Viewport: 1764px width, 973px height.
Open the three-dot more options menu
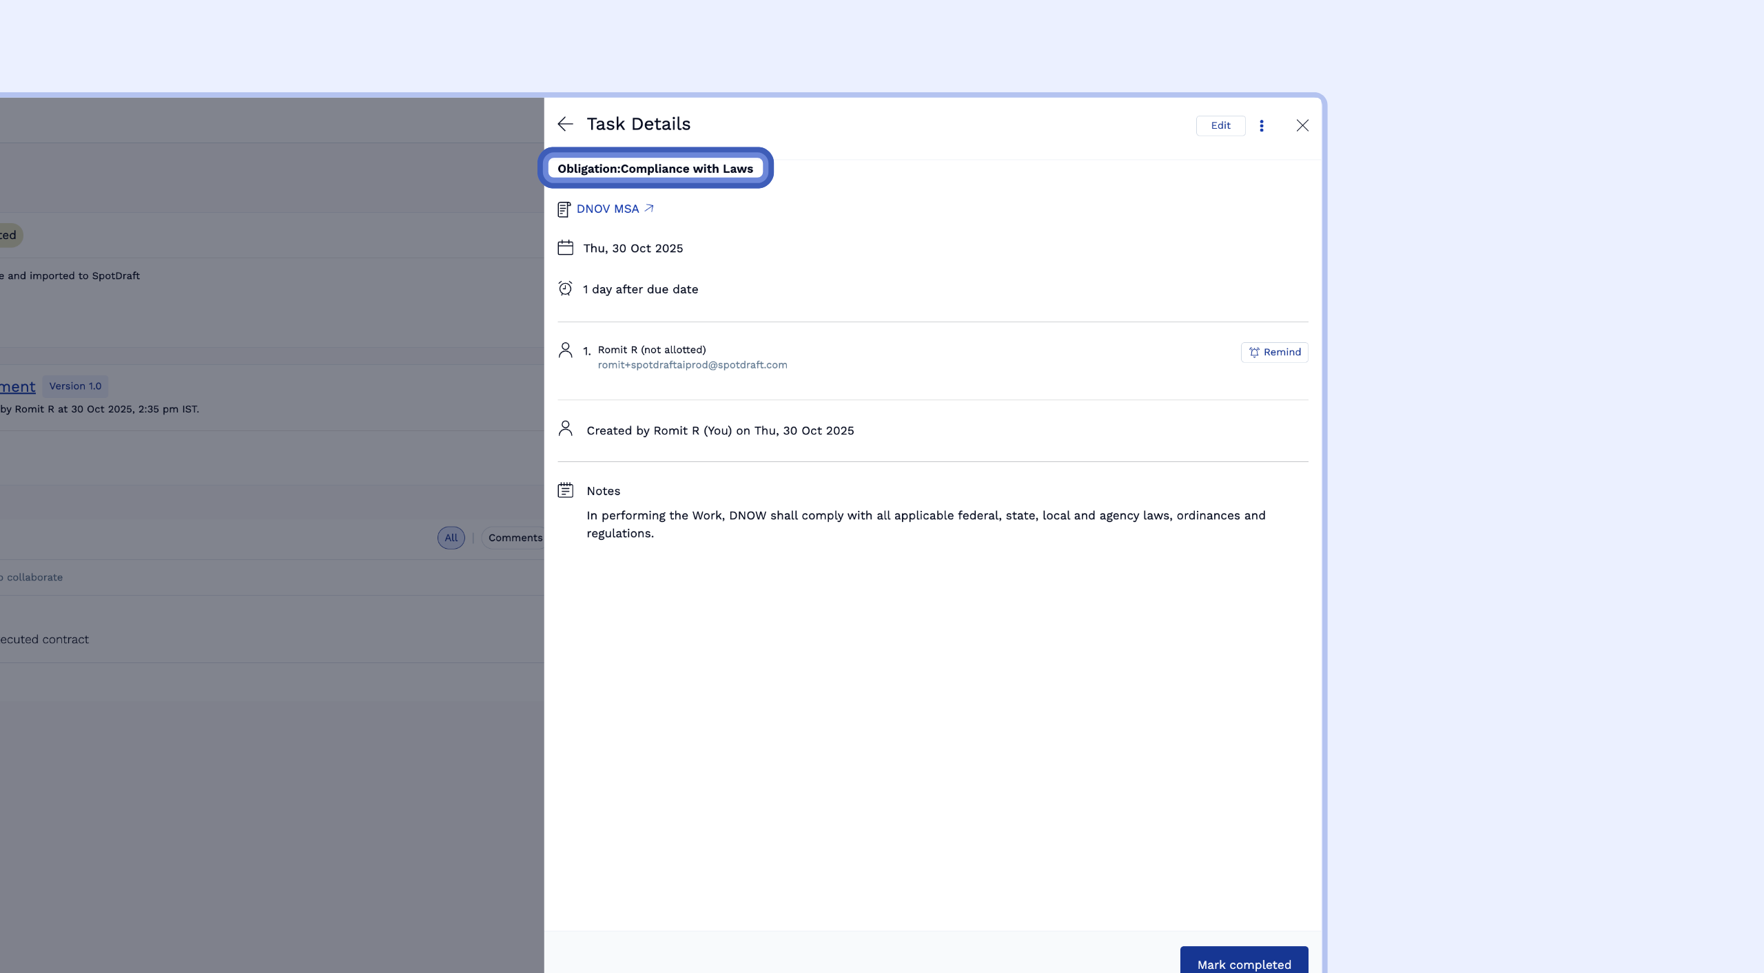pos(1262,125)
